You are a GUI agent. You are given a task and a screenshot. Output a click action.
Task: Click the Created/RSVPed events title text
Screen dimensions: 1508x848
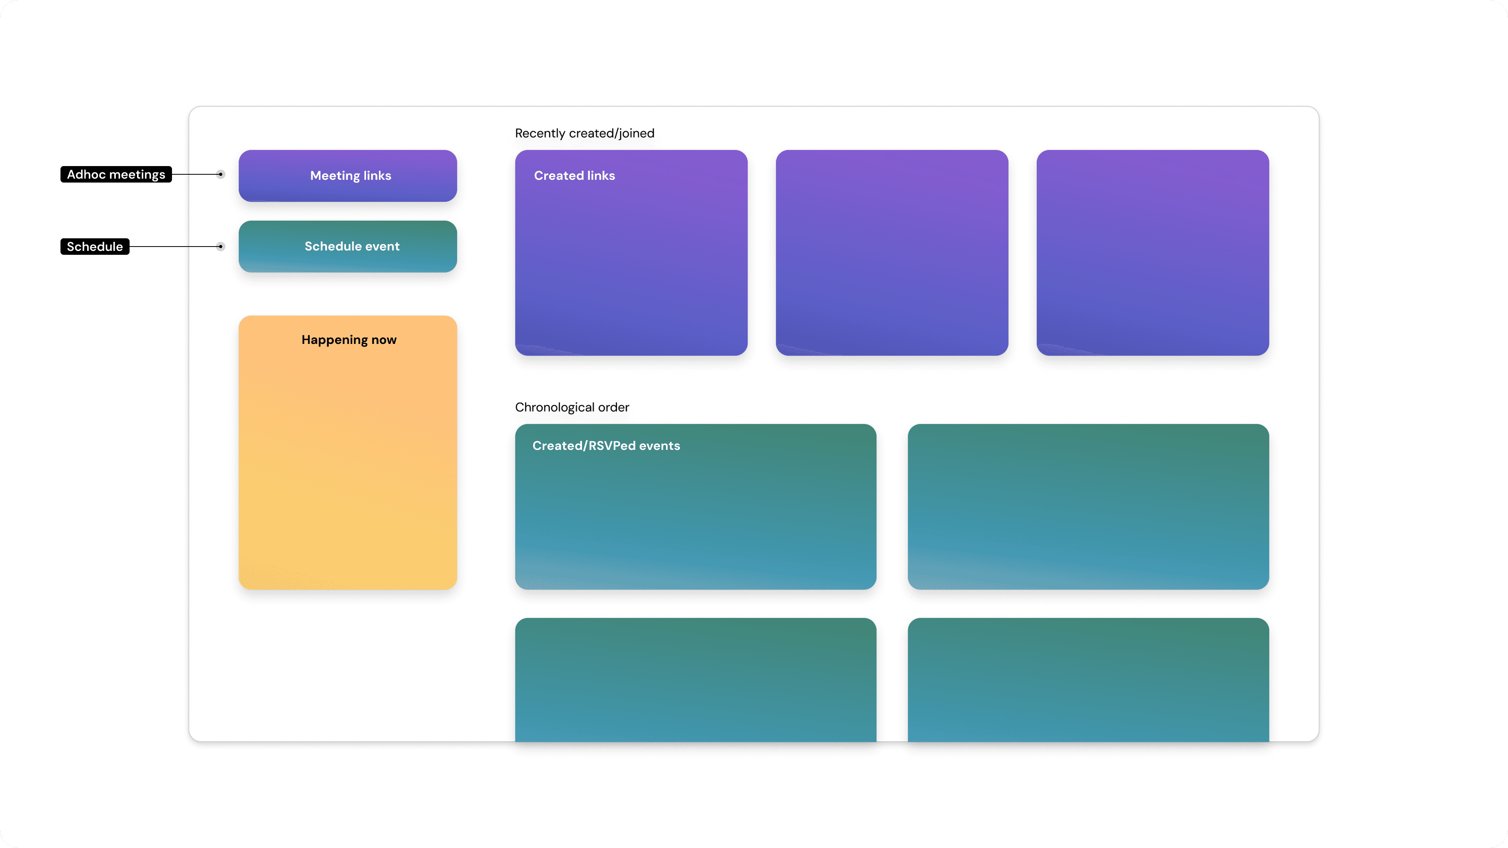coord(606,446)
